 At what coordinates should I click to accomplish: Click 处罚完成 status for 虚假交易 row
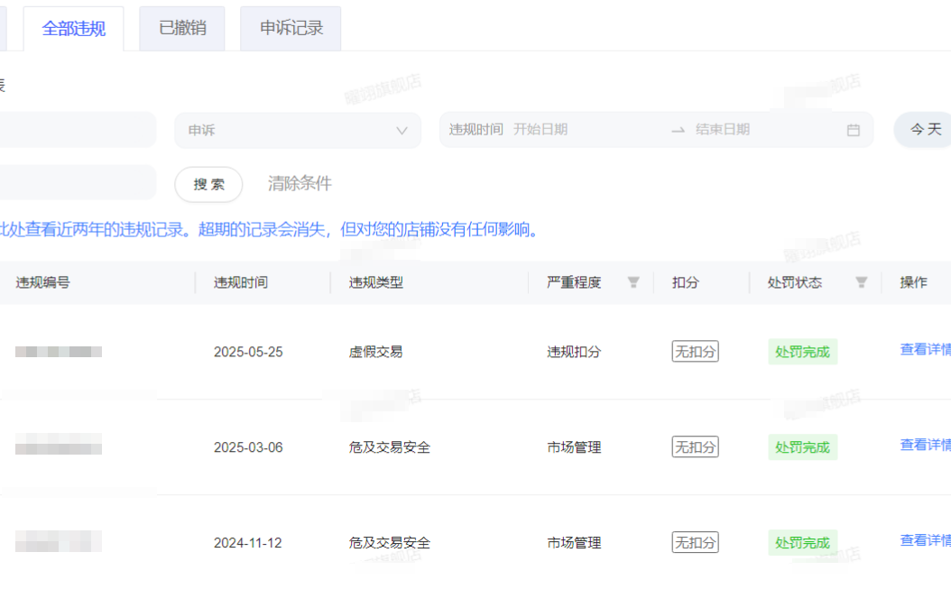coord(802,352)
